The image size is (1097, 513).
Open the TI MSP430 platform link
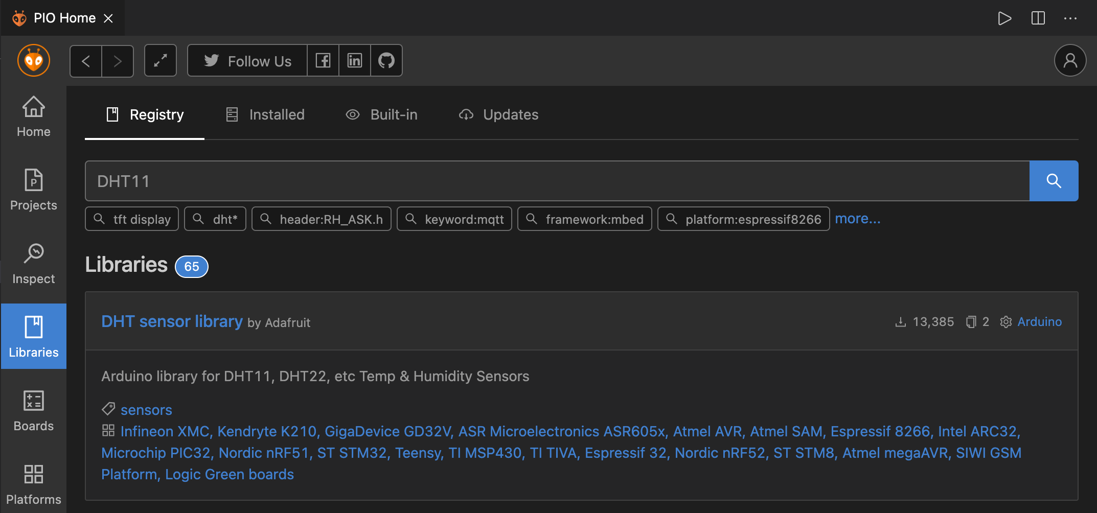[x=485, y=453]
